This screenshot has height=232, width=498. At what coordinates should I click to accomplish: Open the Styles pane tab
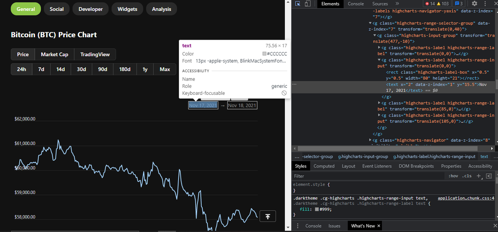tap(300, 166)
